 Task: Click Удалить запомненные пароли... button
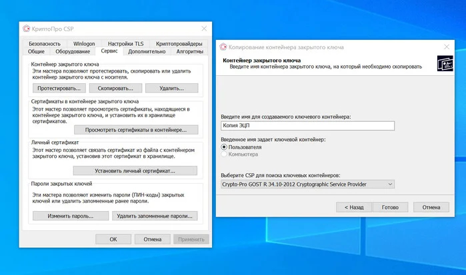pos(155,216)
